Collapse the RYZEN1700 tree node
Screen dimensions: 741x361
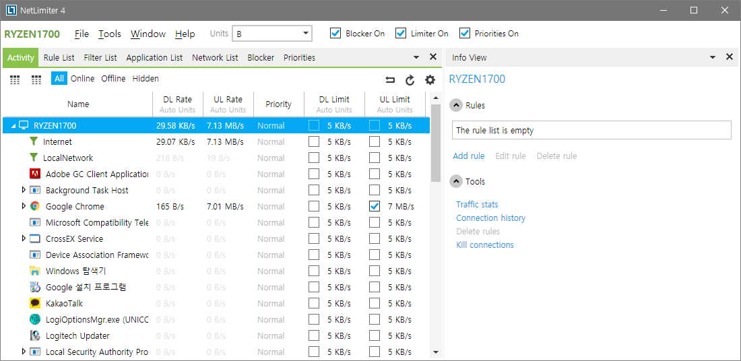point(13,126)
